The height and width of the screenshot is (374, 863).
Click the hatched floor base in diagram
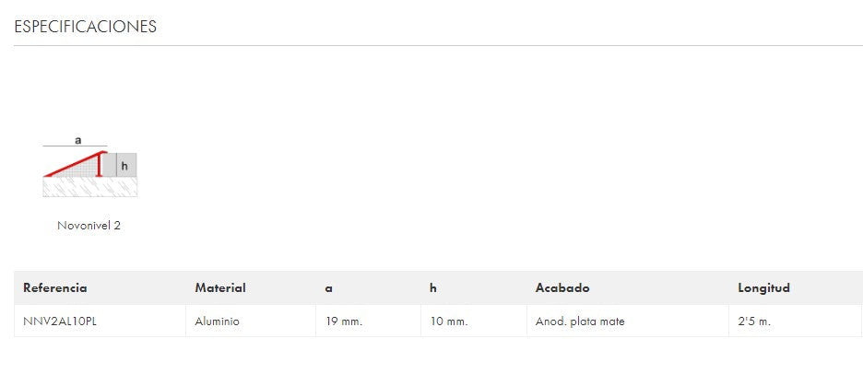[x=89, y=187]
